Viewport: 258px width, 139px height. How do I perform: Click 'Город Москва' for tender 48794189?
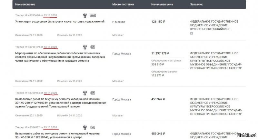click(122, 54)
